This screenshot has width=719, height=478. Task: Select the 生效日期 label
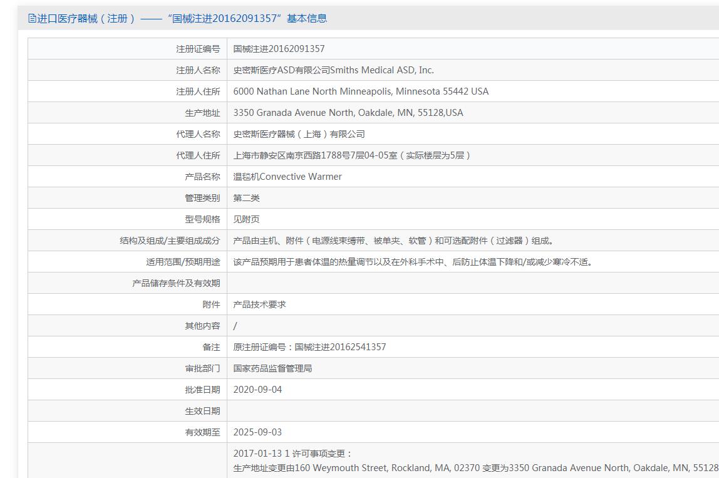pyautogui.click(x=203, y=412)
